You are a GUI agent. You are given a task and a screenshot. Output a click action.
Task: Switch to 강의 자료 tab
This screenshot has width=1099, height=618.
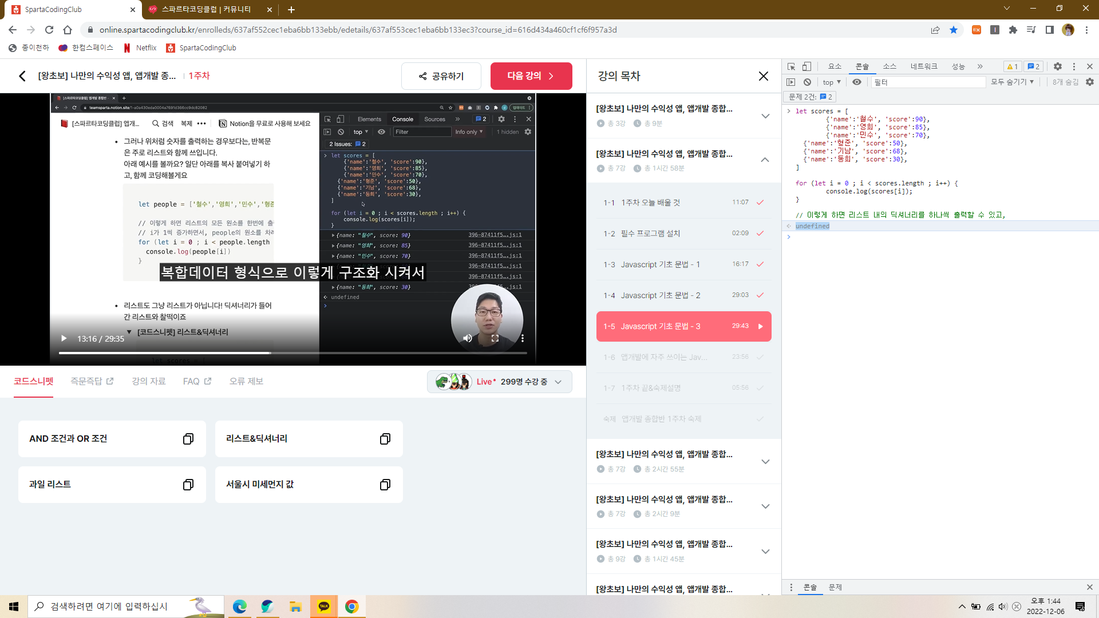[149, 381]
